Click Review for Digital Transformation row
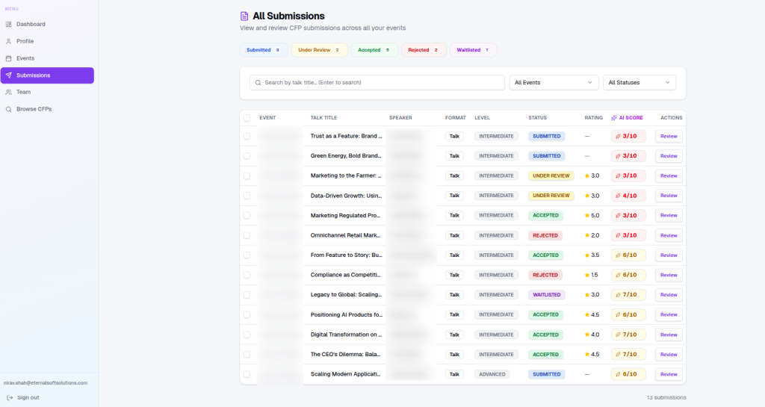This screenshot has width=765, height=407. (669, 335)
